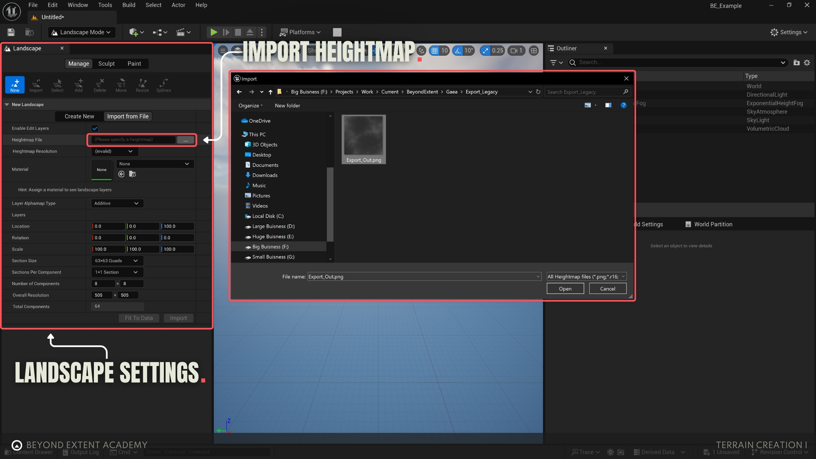816x459 pixels.
Task: Toggle the preview pane in Import dialog
Action: [608, 105]
